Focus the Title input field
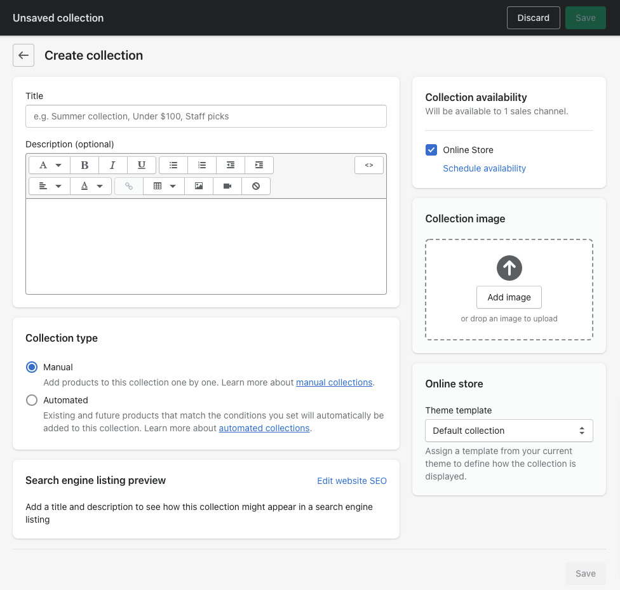Image resolution: width=620 pixels, height=590 pixels. tap(206, 116)
